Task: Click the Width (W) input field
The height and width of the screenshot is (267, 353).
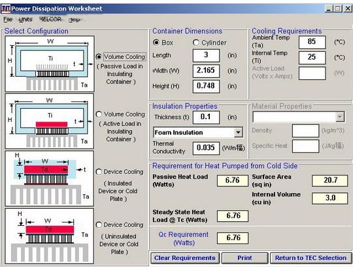Action: (x=206, y=71)
